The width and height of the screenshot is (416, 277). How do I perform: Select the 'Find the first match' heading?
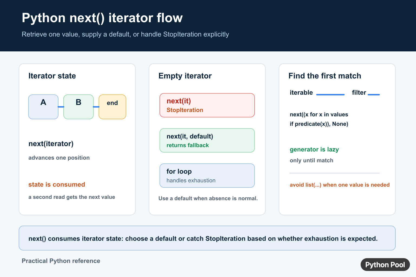(325, 76)
